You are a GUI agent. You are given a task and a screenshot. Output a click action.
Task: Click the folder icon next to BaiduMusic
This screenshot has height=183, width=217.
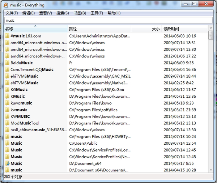[x=7, y=63]
